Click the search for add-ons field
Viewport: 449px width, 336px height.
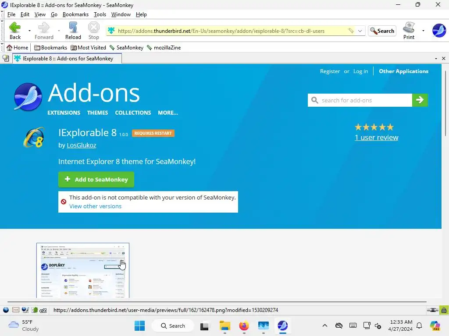tap(360, 100)
